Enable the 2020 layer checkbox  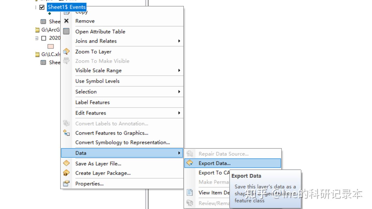(44, 38)
